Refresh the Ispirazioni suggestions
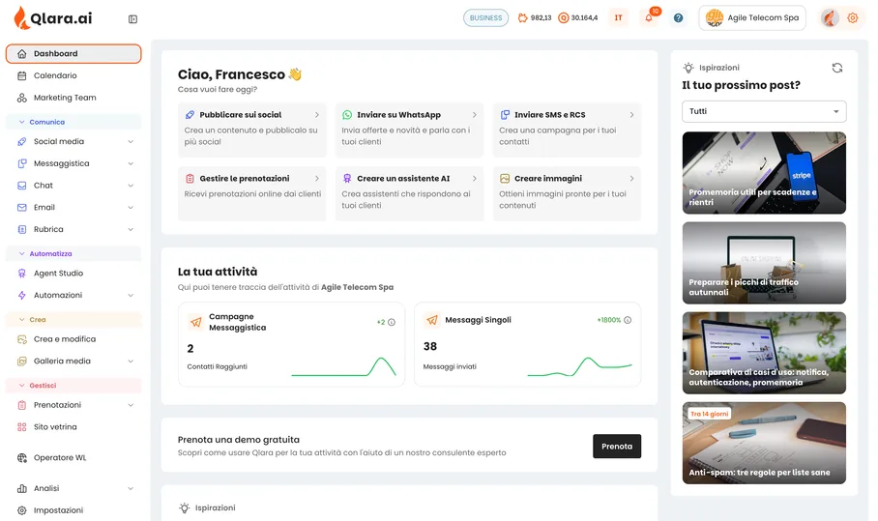 837,68
